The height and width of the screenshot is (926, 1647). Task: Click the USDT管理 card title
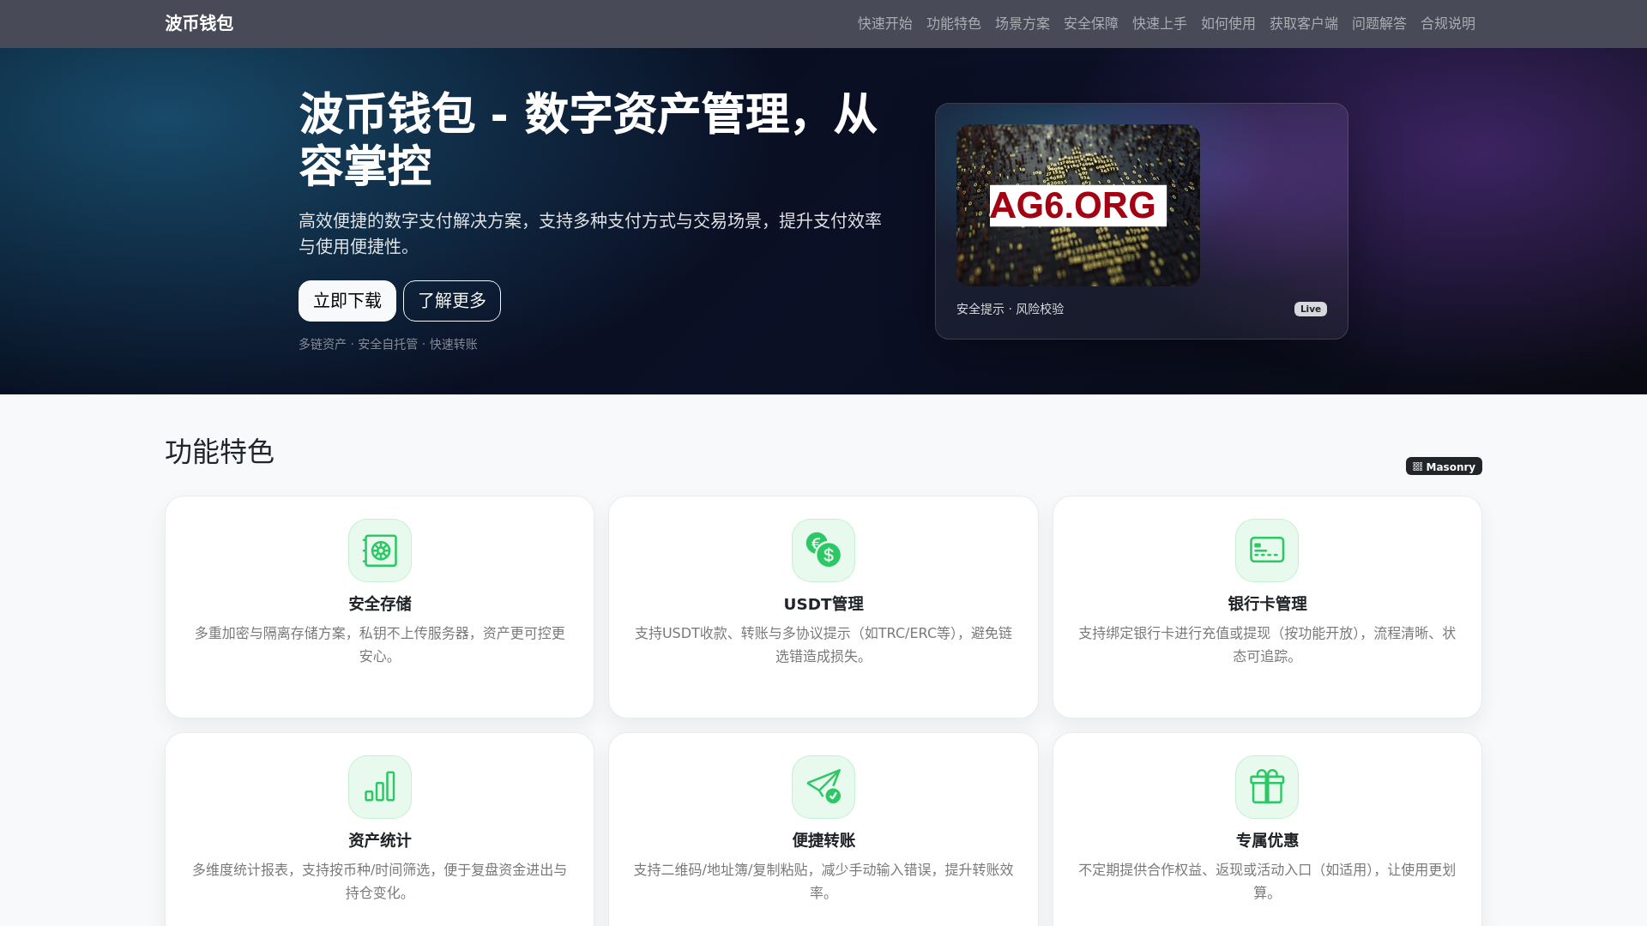click(x=823, y=604)
